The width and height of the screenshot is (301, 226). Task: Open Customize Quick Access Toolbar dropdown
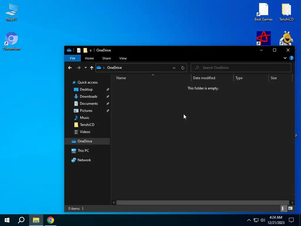point(91,51)
